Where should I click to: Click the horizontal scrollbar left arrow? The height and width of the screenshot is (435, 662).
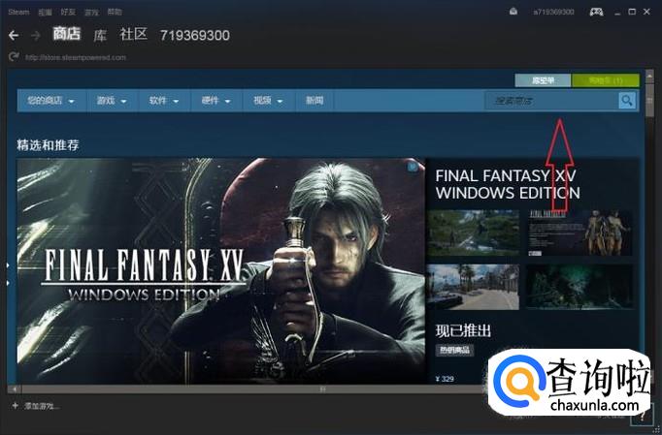click(x=15, y=389)
